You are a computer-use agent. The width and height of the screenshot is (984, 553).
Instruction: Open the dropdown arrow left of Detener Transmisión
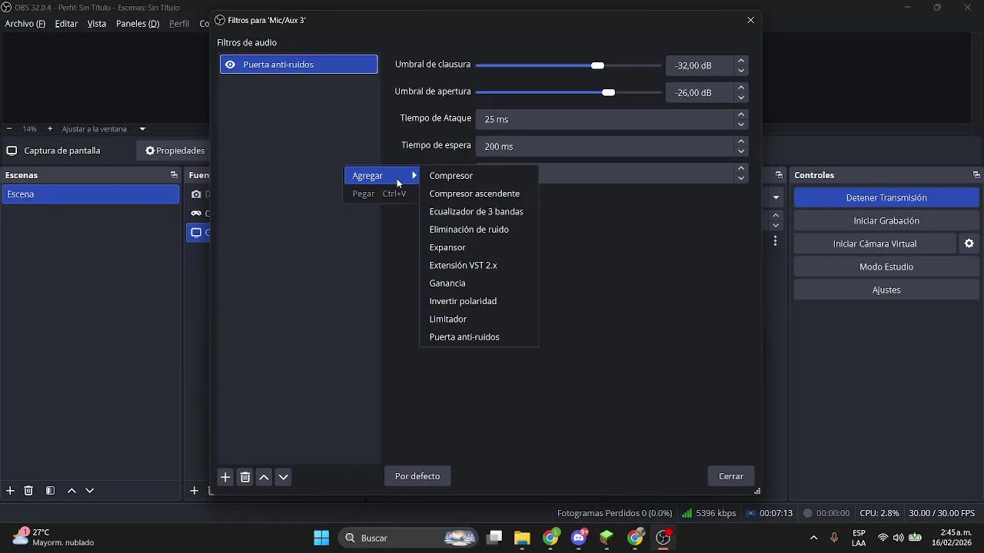pos(776,197)
